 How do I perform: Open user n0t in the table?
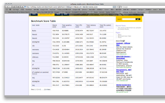tap(33, 46)
